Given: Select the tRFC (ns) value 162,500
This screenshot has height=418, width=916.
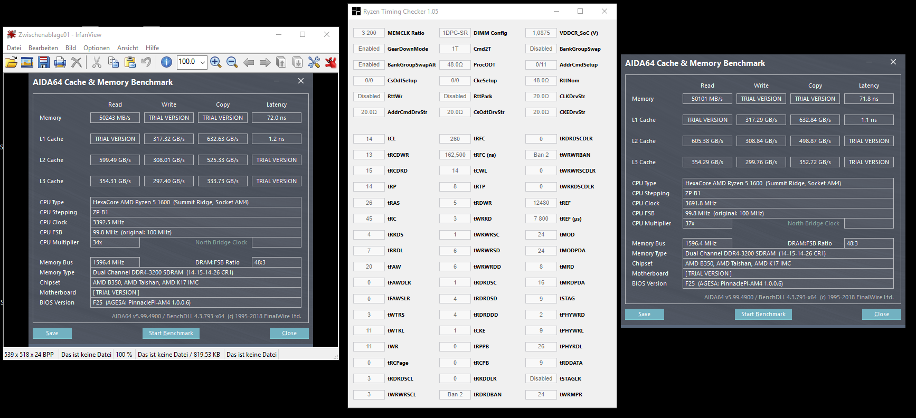Looking at the screenshot, I should click(x=455, y=155).
